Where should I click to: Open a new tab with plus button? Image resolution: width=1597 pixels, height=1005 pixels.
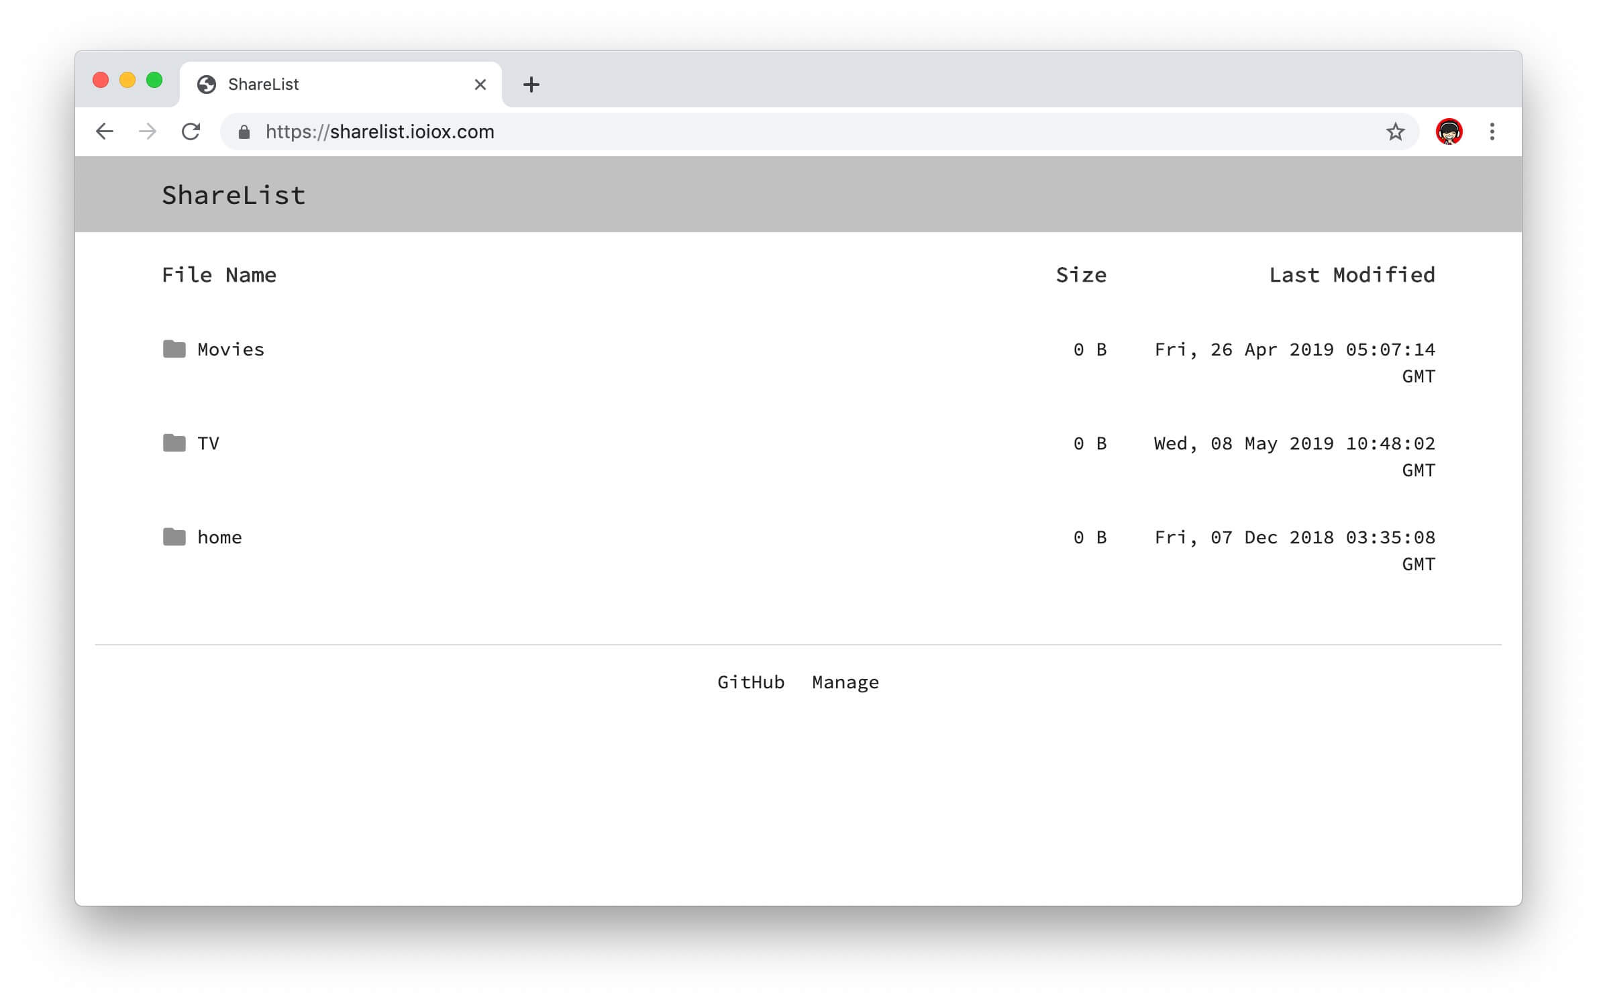pyautogui.click(x=531, y=85)
